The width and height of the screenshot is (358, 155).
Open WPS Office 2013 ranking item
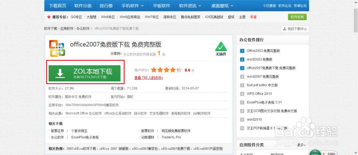[259, 94]
